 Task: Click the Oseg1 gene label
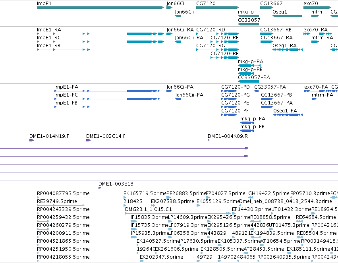tap(280, 12)
